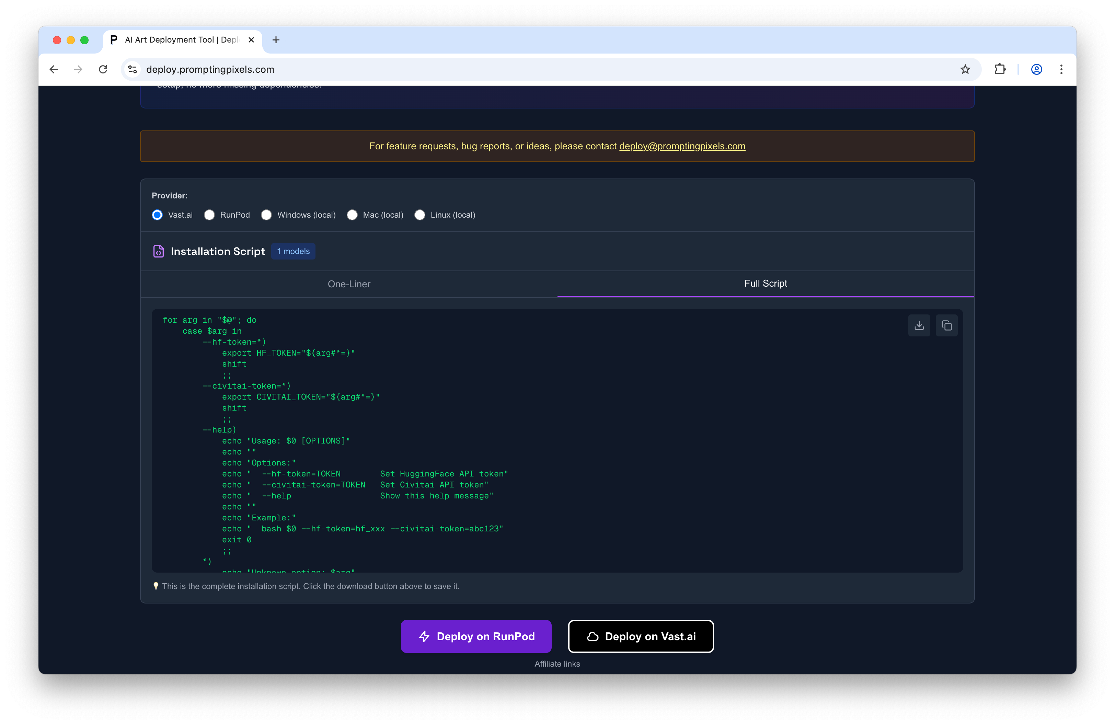This screenshot has height=725, width=1115.
Task: Open browser extensions menu
Action: pyautogui.click(x=1000, y=69)
